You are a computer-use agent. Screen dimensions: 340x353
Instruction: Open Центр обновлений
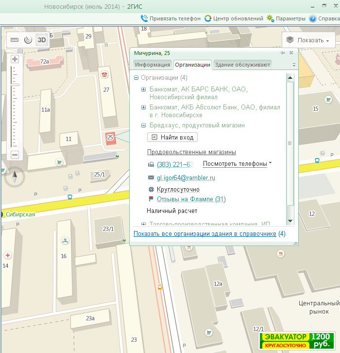coord(234,18)
